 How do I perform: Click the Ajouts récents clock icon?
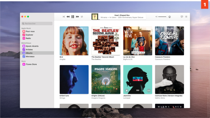tap(24, 46)
